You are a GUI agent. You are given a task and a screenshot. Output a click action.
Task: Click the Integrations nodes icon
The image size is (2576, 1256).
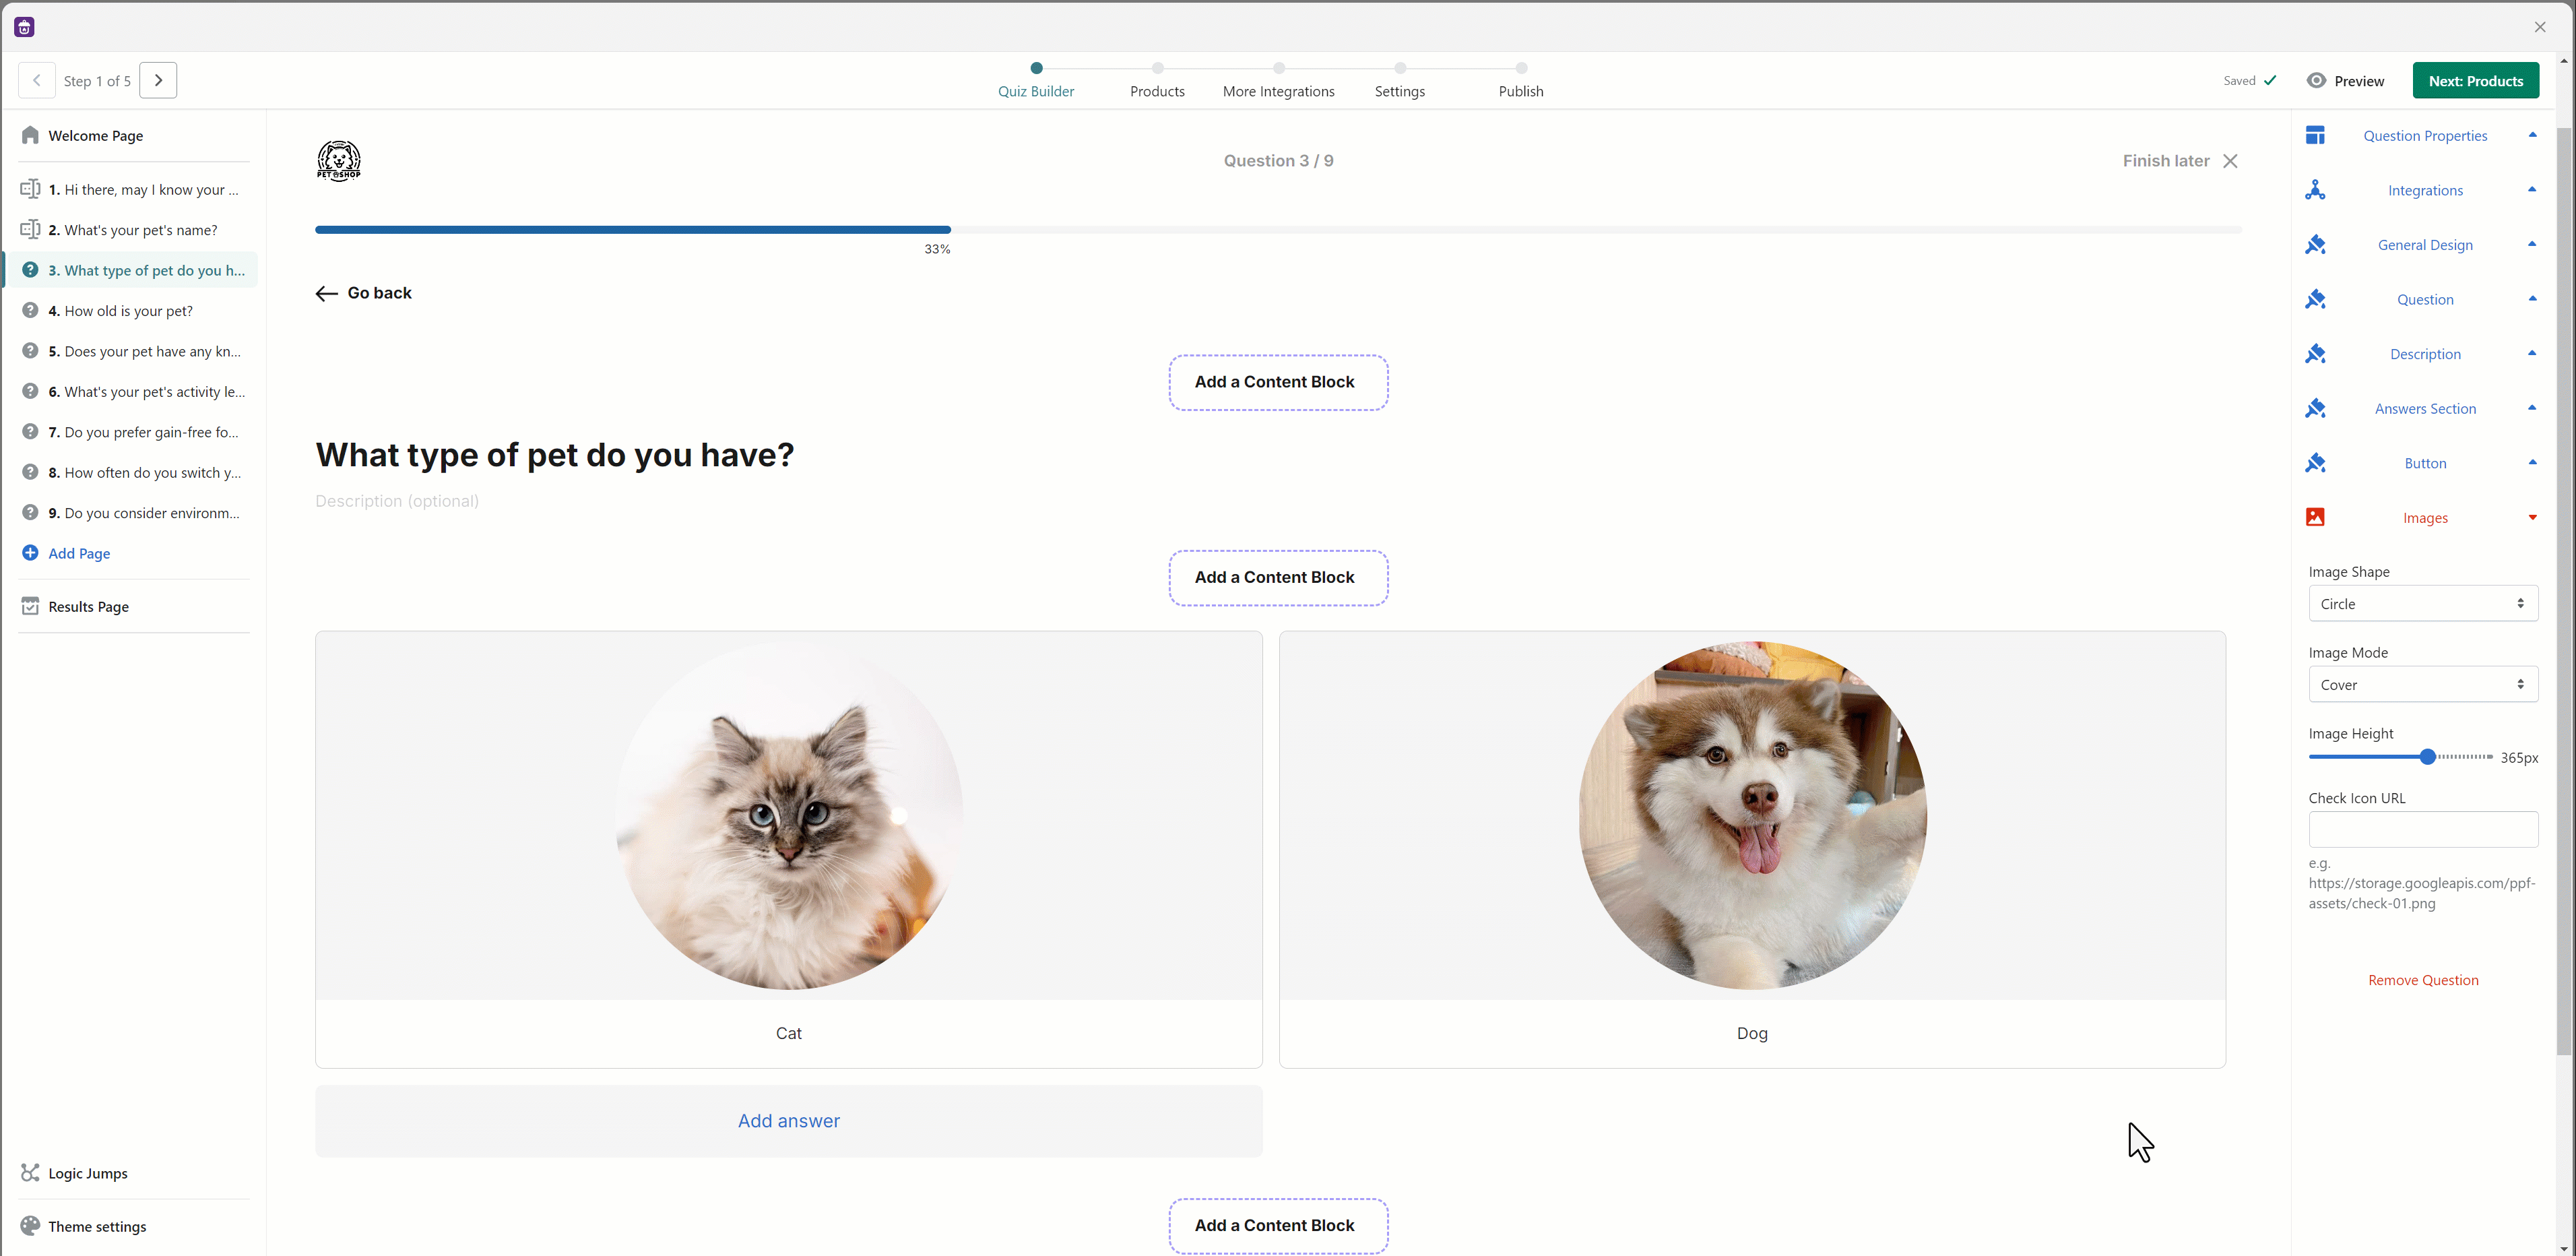pyautogui.click(x=2315, y=190)
